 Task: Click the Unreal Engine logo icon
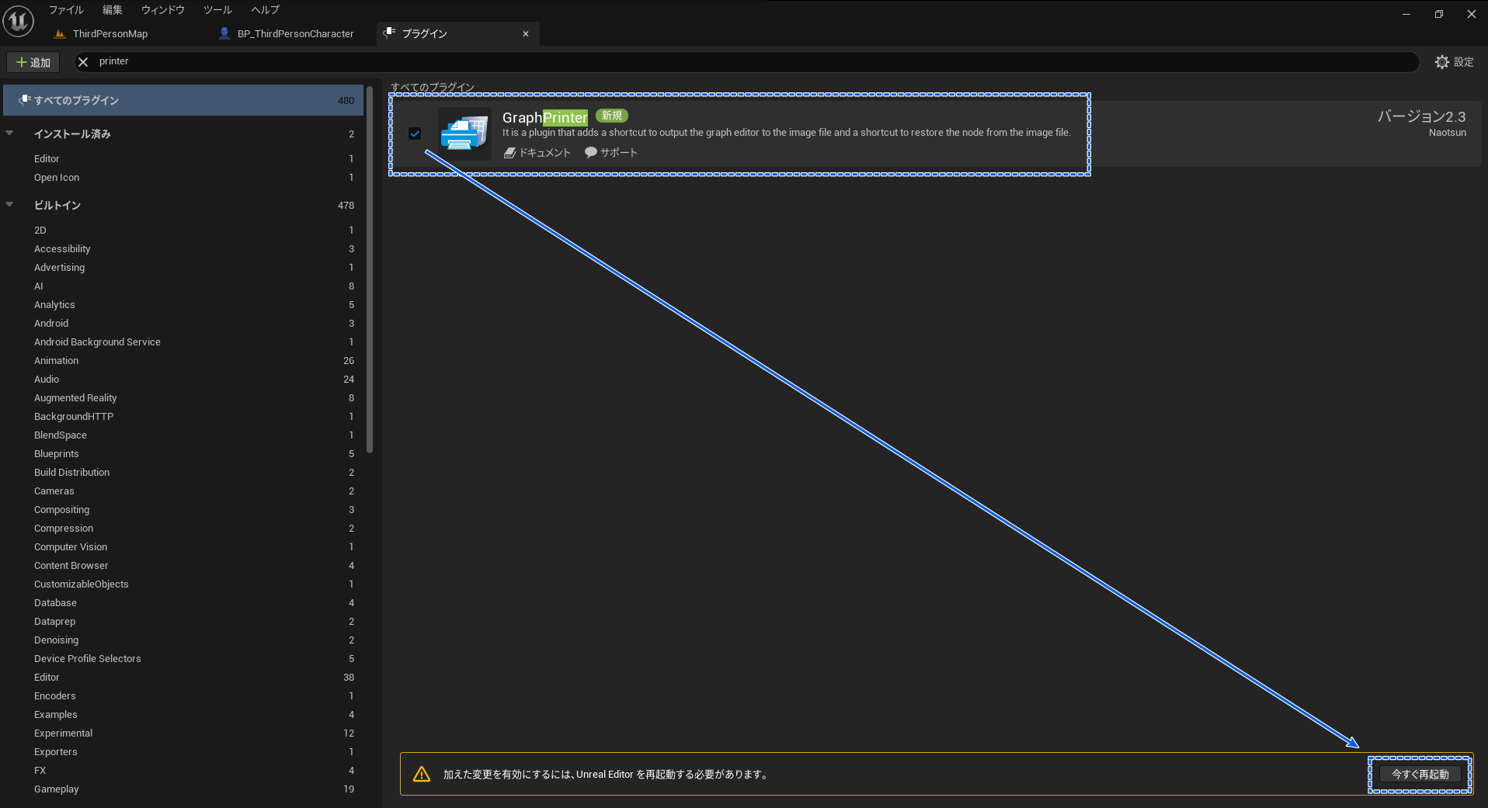click(18, 21)
